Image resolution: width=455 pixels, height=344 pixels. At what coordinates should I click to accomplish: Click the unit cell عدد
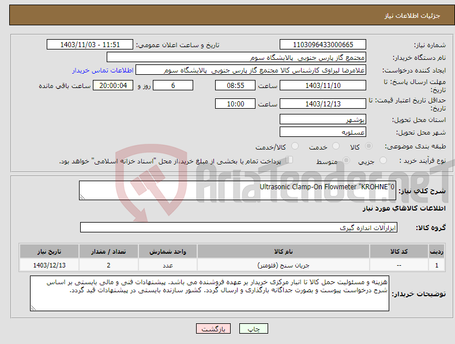click(x=168, y=265)
